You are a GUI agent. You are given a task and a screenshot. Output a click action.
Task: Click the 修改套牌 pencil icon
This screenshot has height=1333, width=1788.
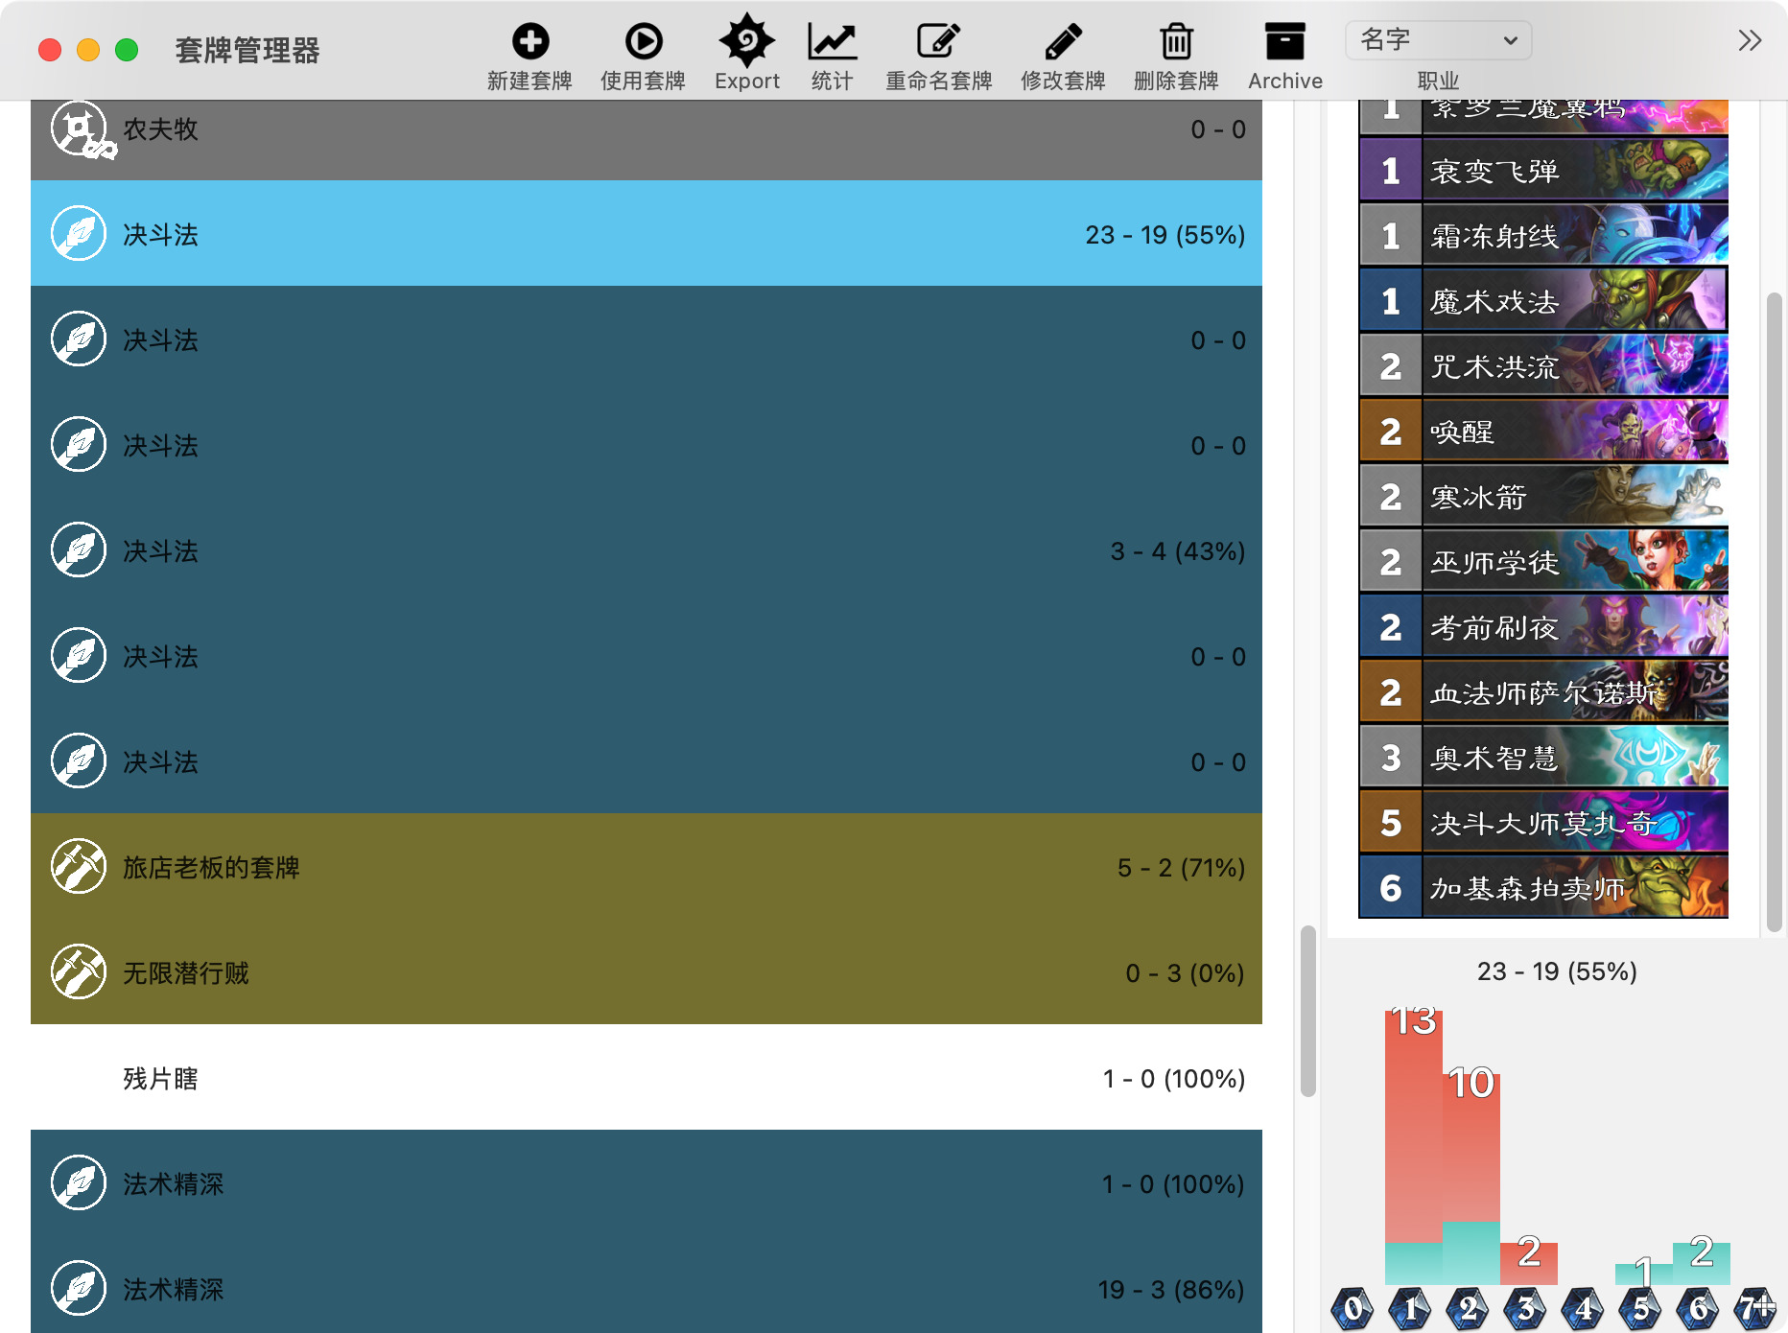point(1062,42)
